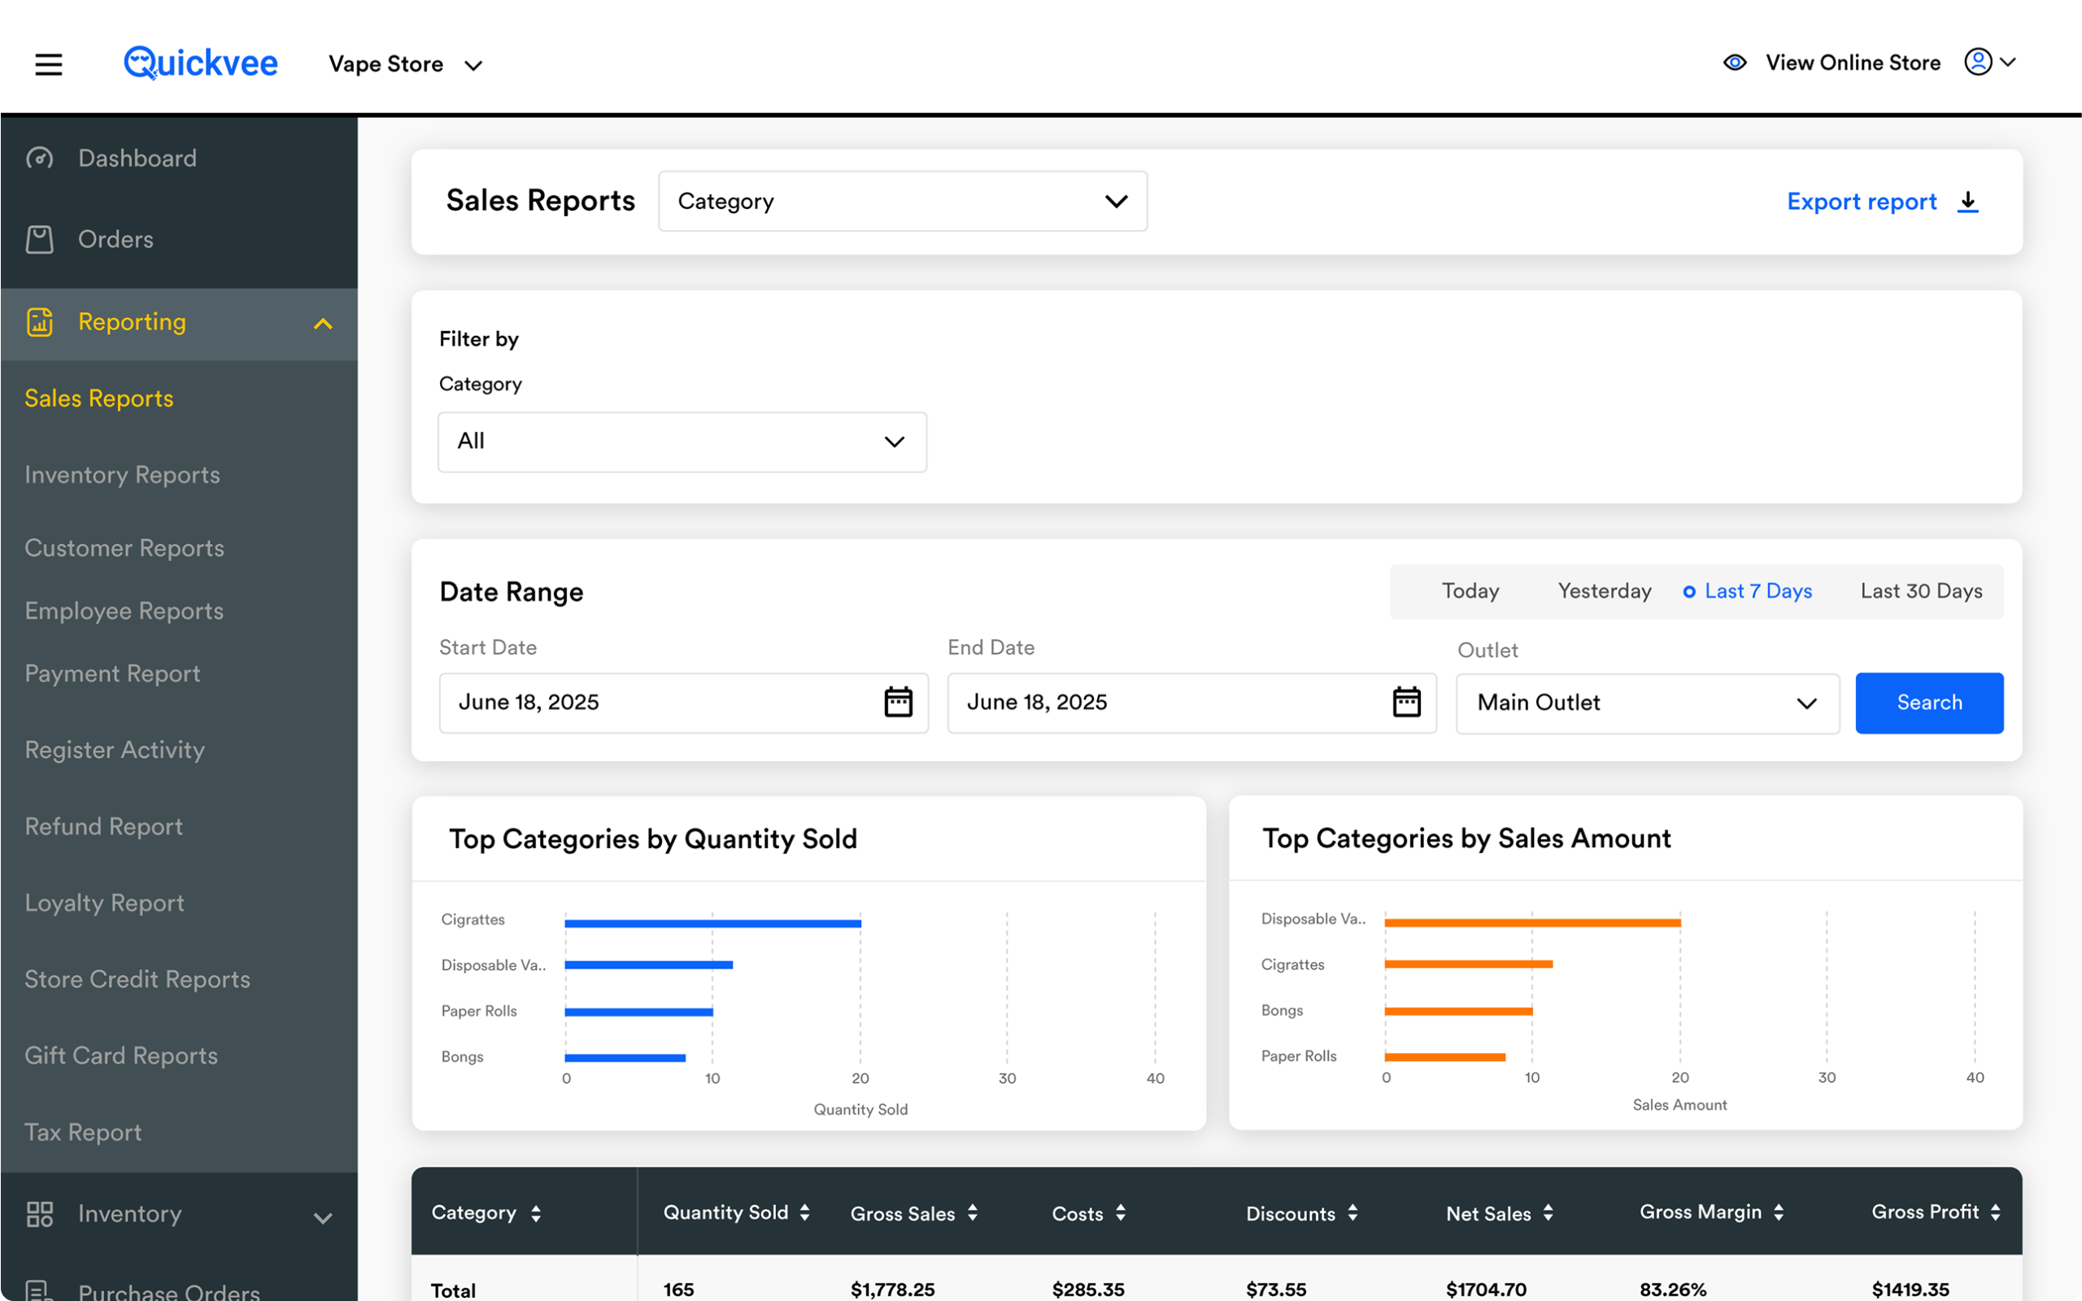Click the Dashboard gauge icon
Viewport: 2082px width, 1301px height.
(x=40, y=159)
